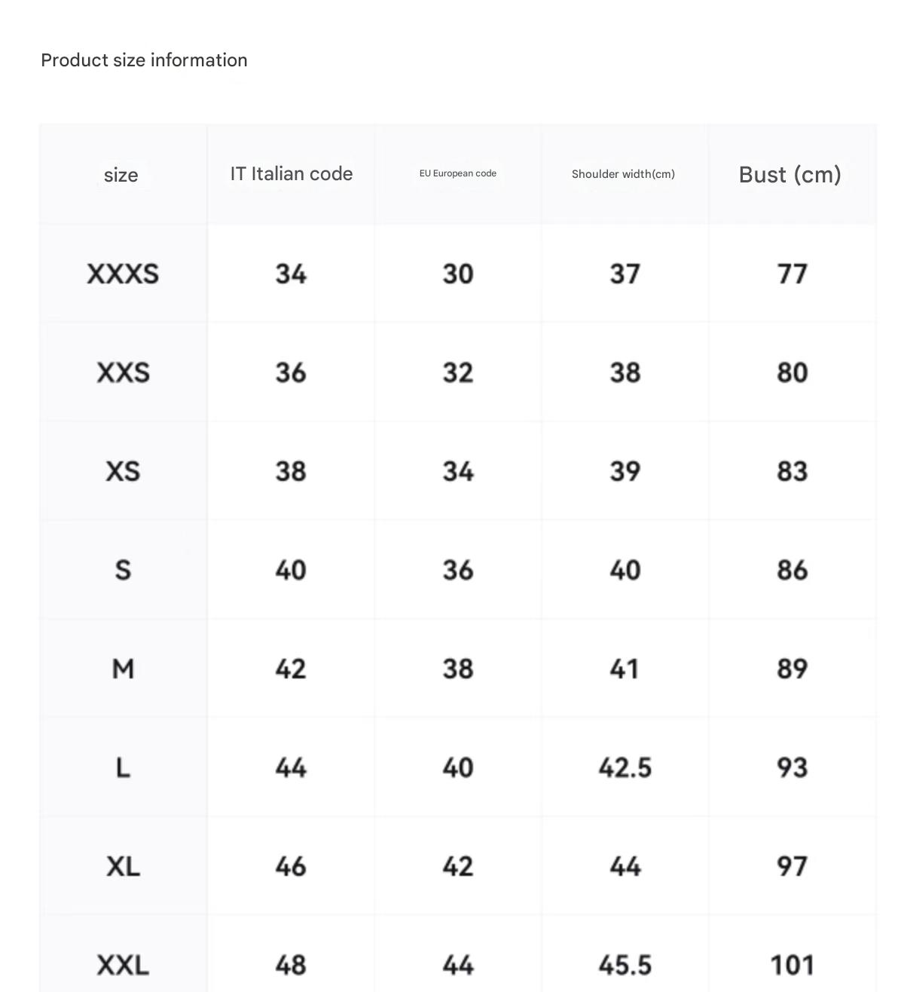Select the XXL size row label
The width and height of the screenshot is (901, 992).
click(123, 965)
